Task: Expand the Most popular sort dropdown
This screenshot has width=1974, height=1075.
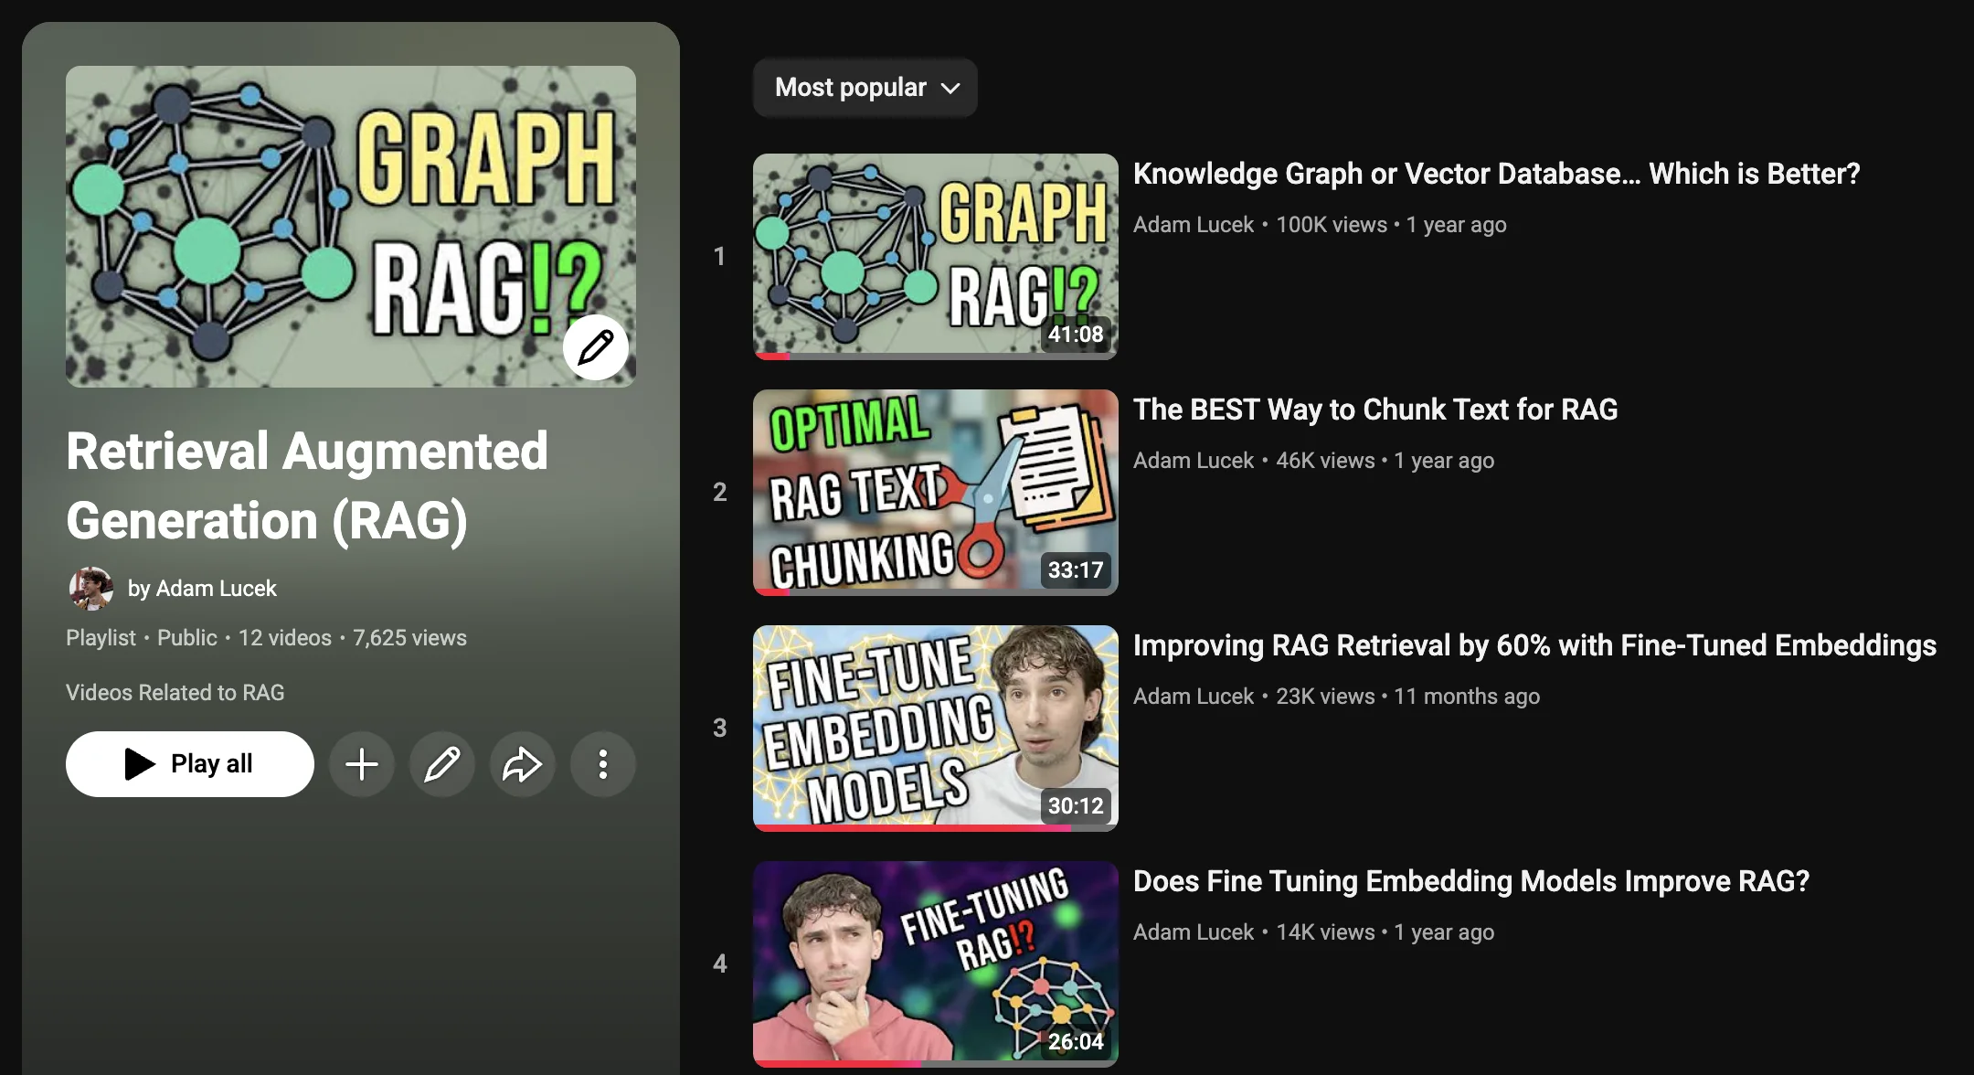Action: pos(864,88)
